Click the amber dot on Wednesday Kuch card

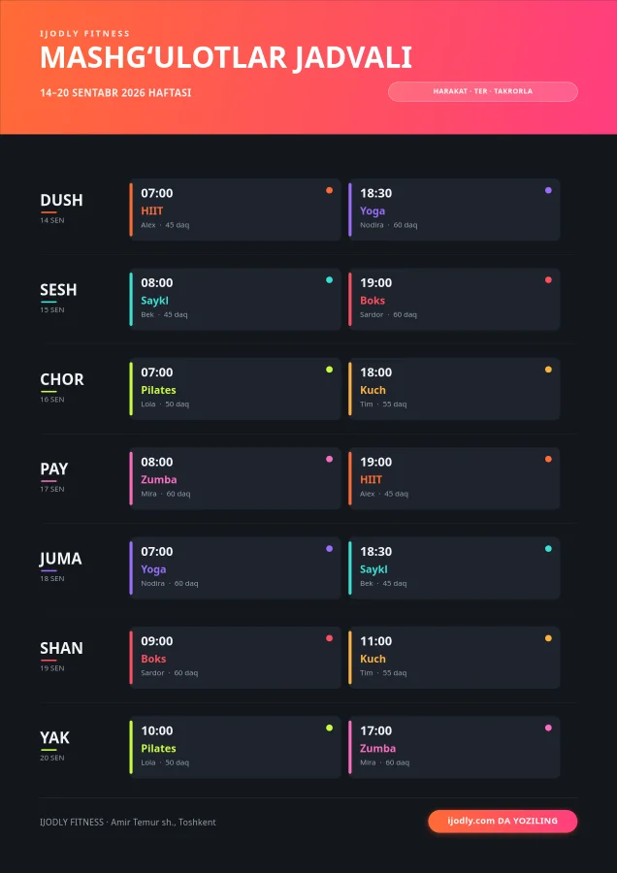(548, 370)
